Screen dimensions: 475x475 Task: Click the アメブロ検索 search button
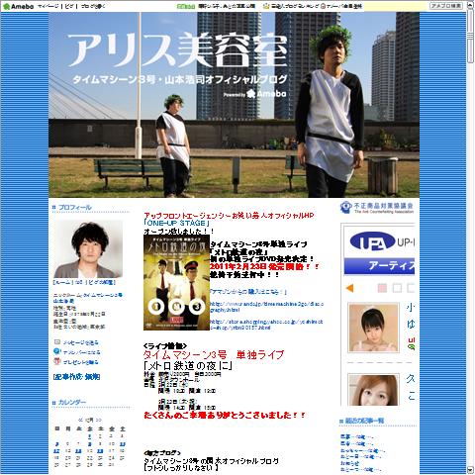pos(446,6)
